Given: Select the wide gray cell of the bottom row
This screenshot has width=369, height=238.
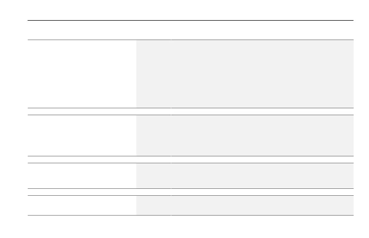Looking at the screenshot, I should pyautogui.click(x=262, y=206).
